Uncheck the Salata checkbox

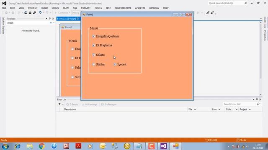pos(94,55)
